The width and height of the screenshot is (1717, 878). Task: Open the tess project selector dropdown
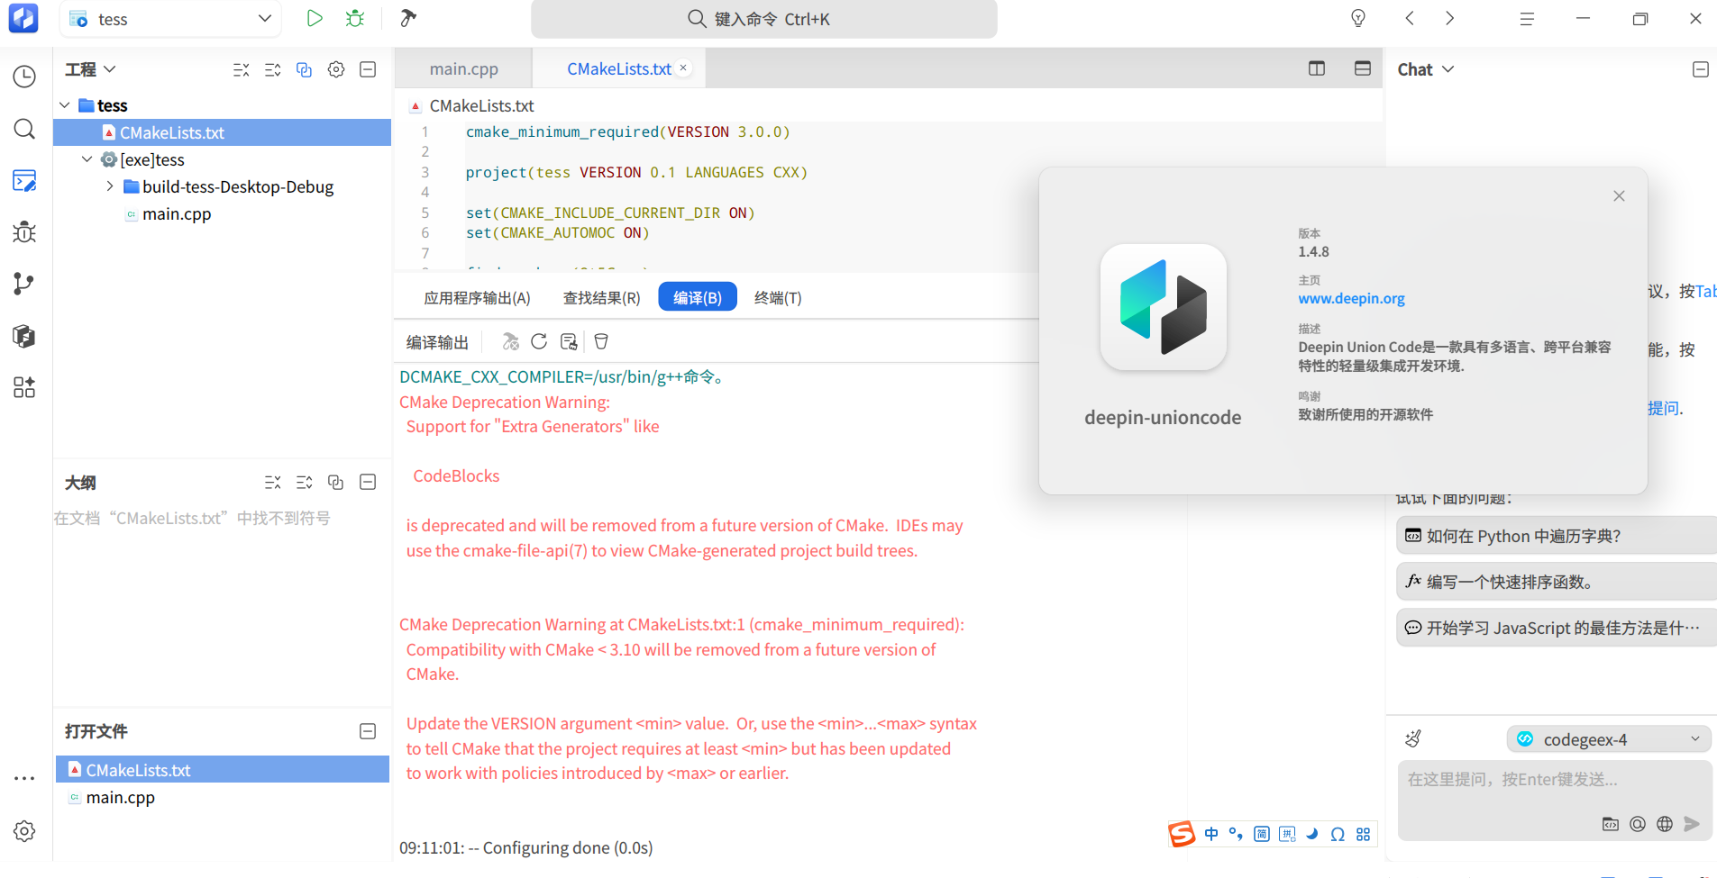click(x=171, y=19)
